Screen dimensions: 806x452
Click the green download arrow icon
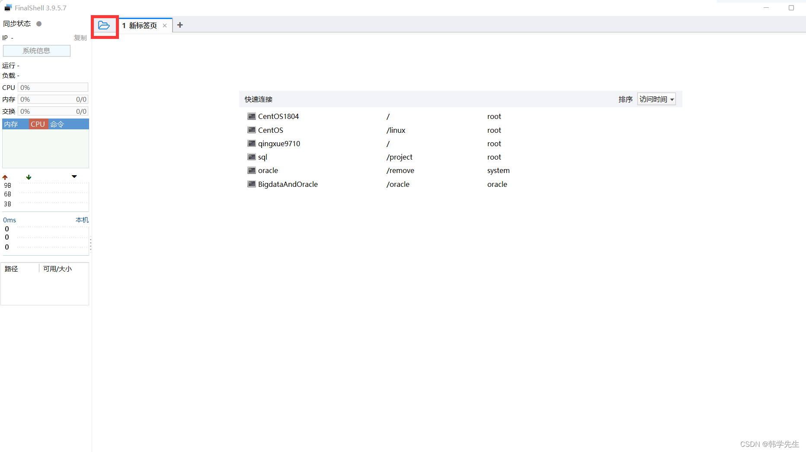29,177
